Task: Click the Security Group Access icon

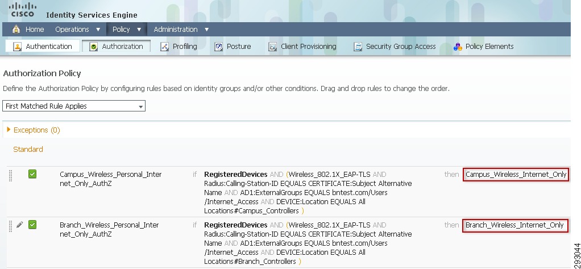Action: pos(358,47)
